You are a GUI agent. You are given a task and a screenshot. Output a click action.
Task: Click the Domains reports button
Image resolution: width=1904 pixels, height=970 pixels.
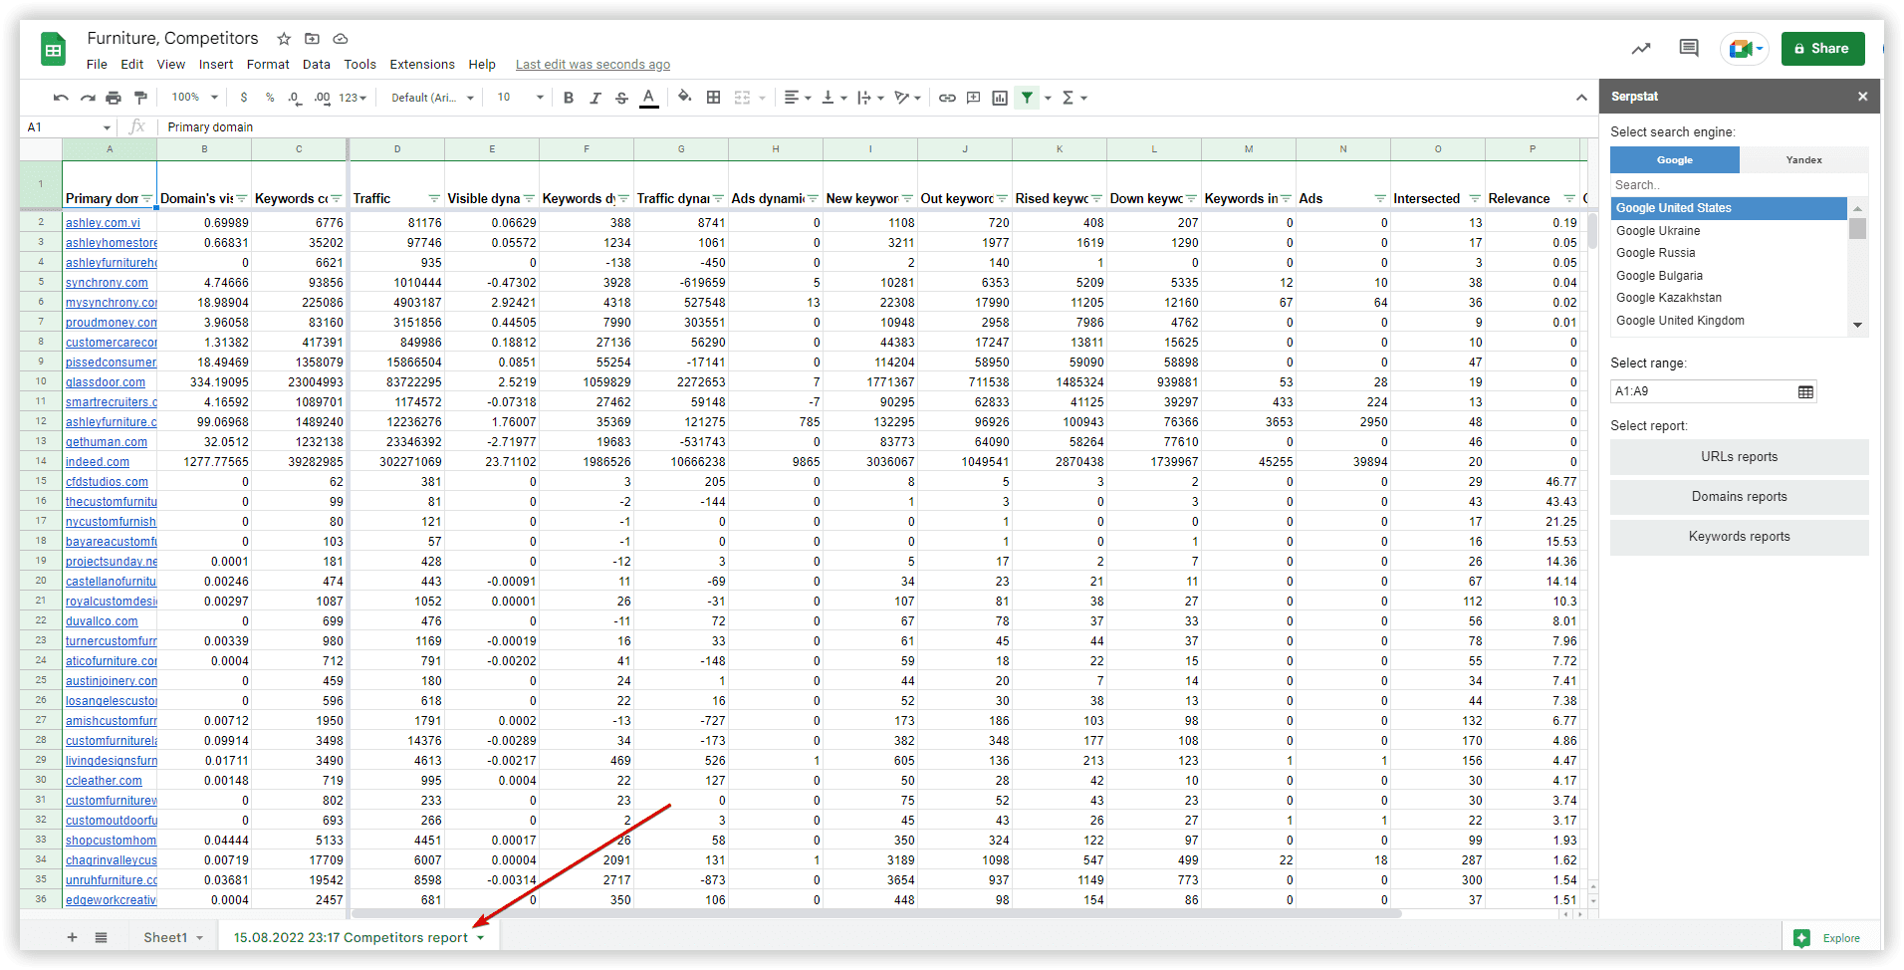point(1738,496)
